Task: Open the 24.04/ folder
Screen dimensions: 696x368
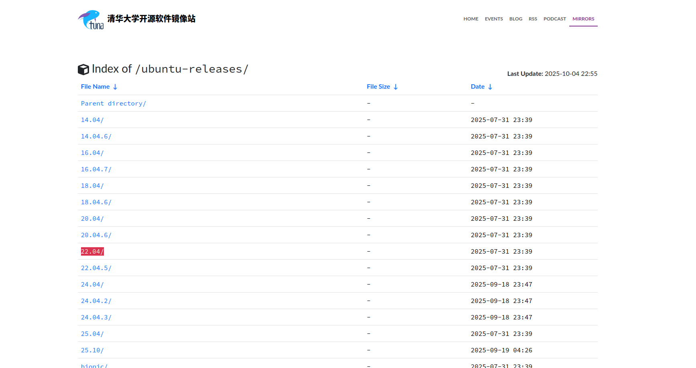Action: click(x=92, y=285)
